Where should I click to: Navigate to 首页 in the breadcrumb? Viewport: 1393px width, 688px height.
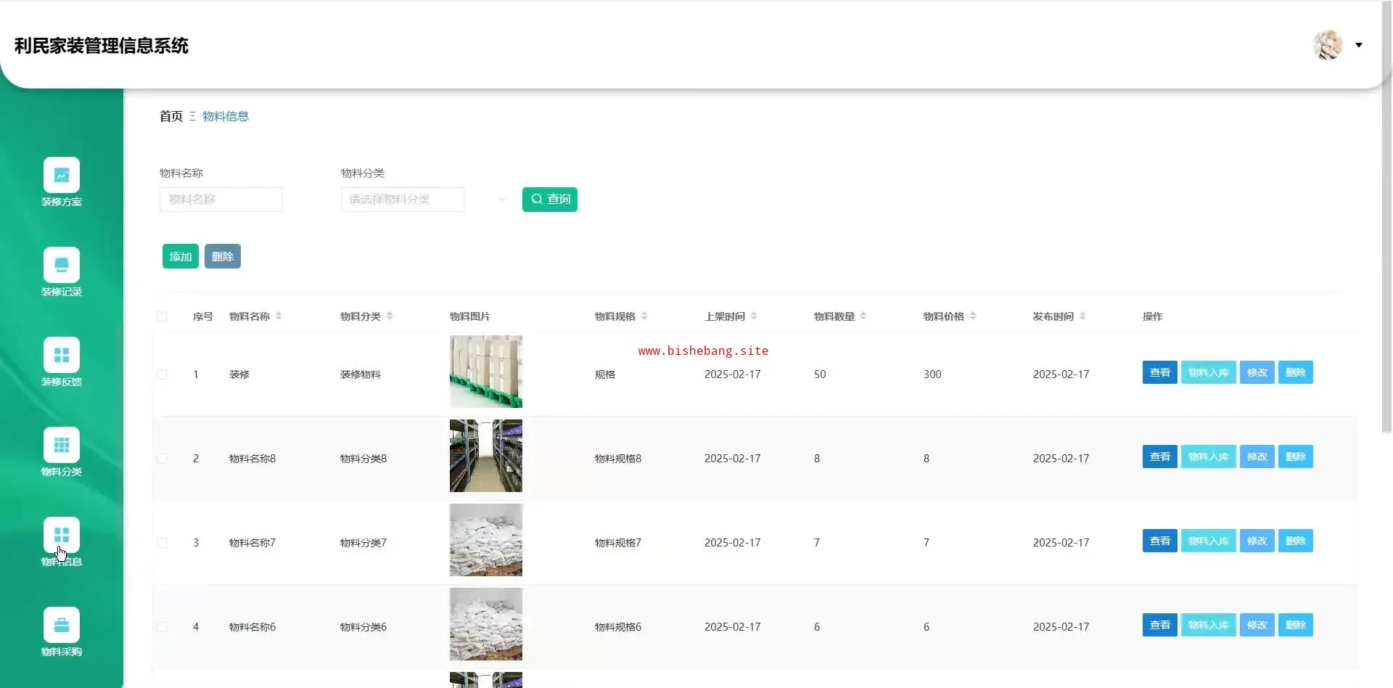[170, 116]
